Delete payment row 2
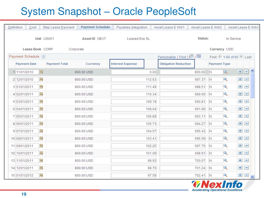Viewport: 264px width, 198px height. coord(246,79)
